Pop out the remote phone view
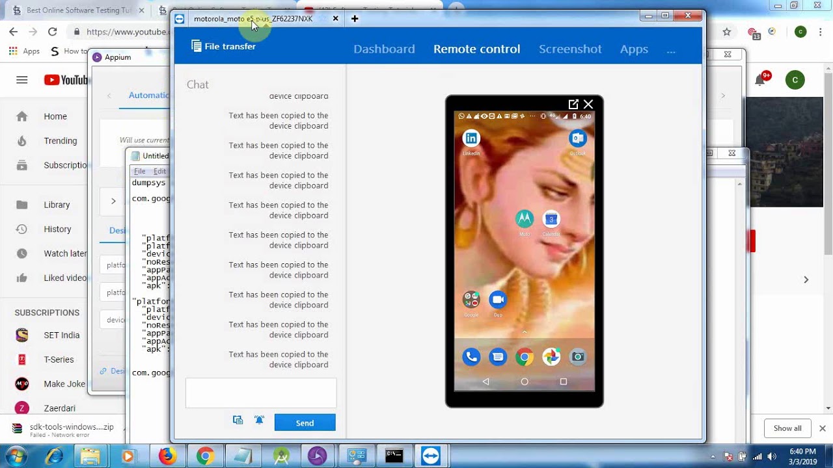Screen dimensions: 833x468 pos(573,104)
